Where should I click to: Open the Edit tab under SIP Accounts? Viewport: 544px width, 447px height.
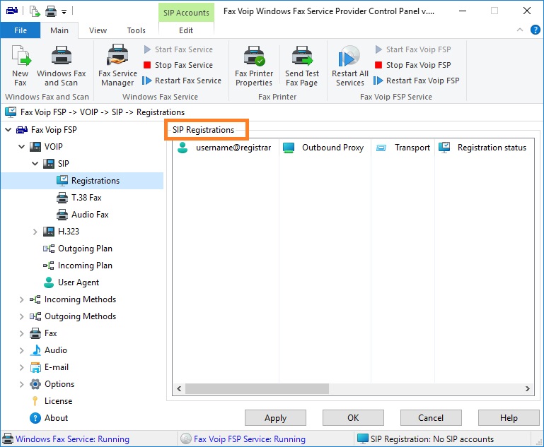[x=186, y=30]
